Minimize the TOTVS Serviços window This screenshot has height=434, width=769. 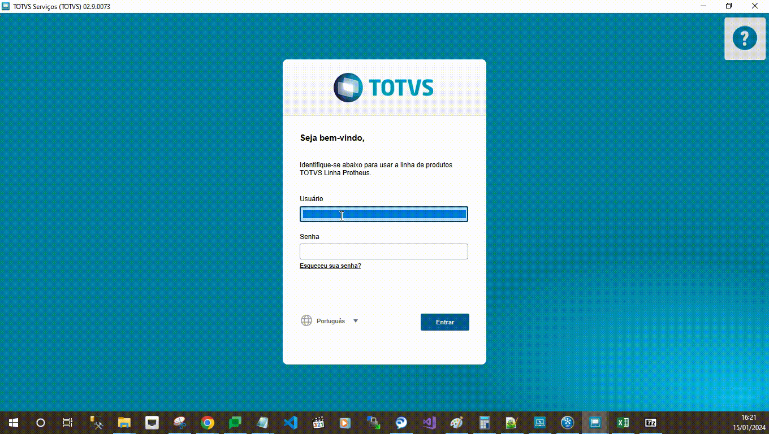704,6
